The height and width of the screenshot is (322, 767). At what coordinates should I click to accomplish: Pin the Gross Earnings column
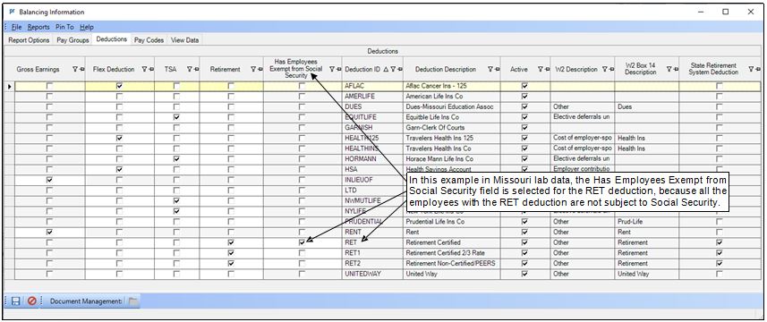point(82,70)
